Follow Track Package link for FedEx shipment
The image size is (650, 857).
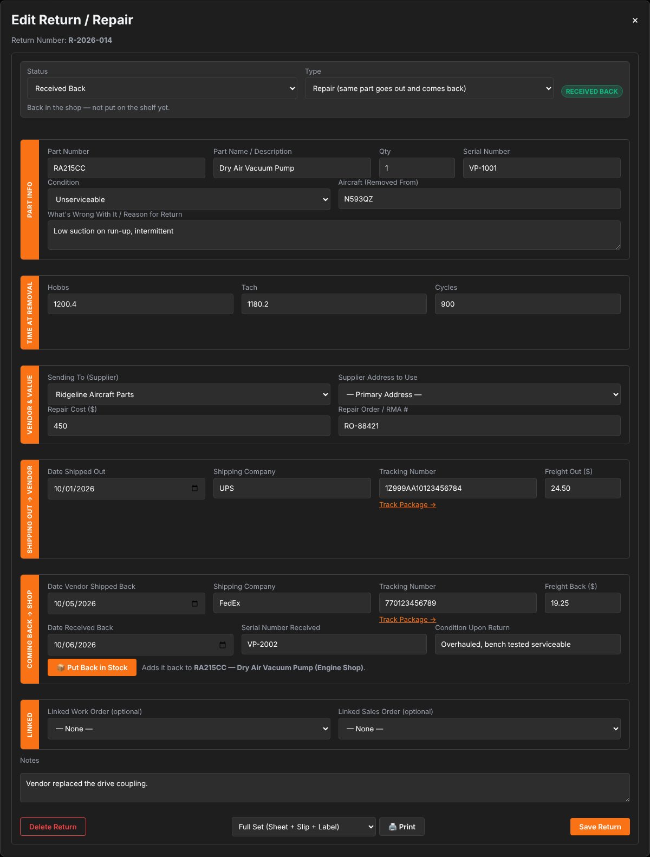407,620
